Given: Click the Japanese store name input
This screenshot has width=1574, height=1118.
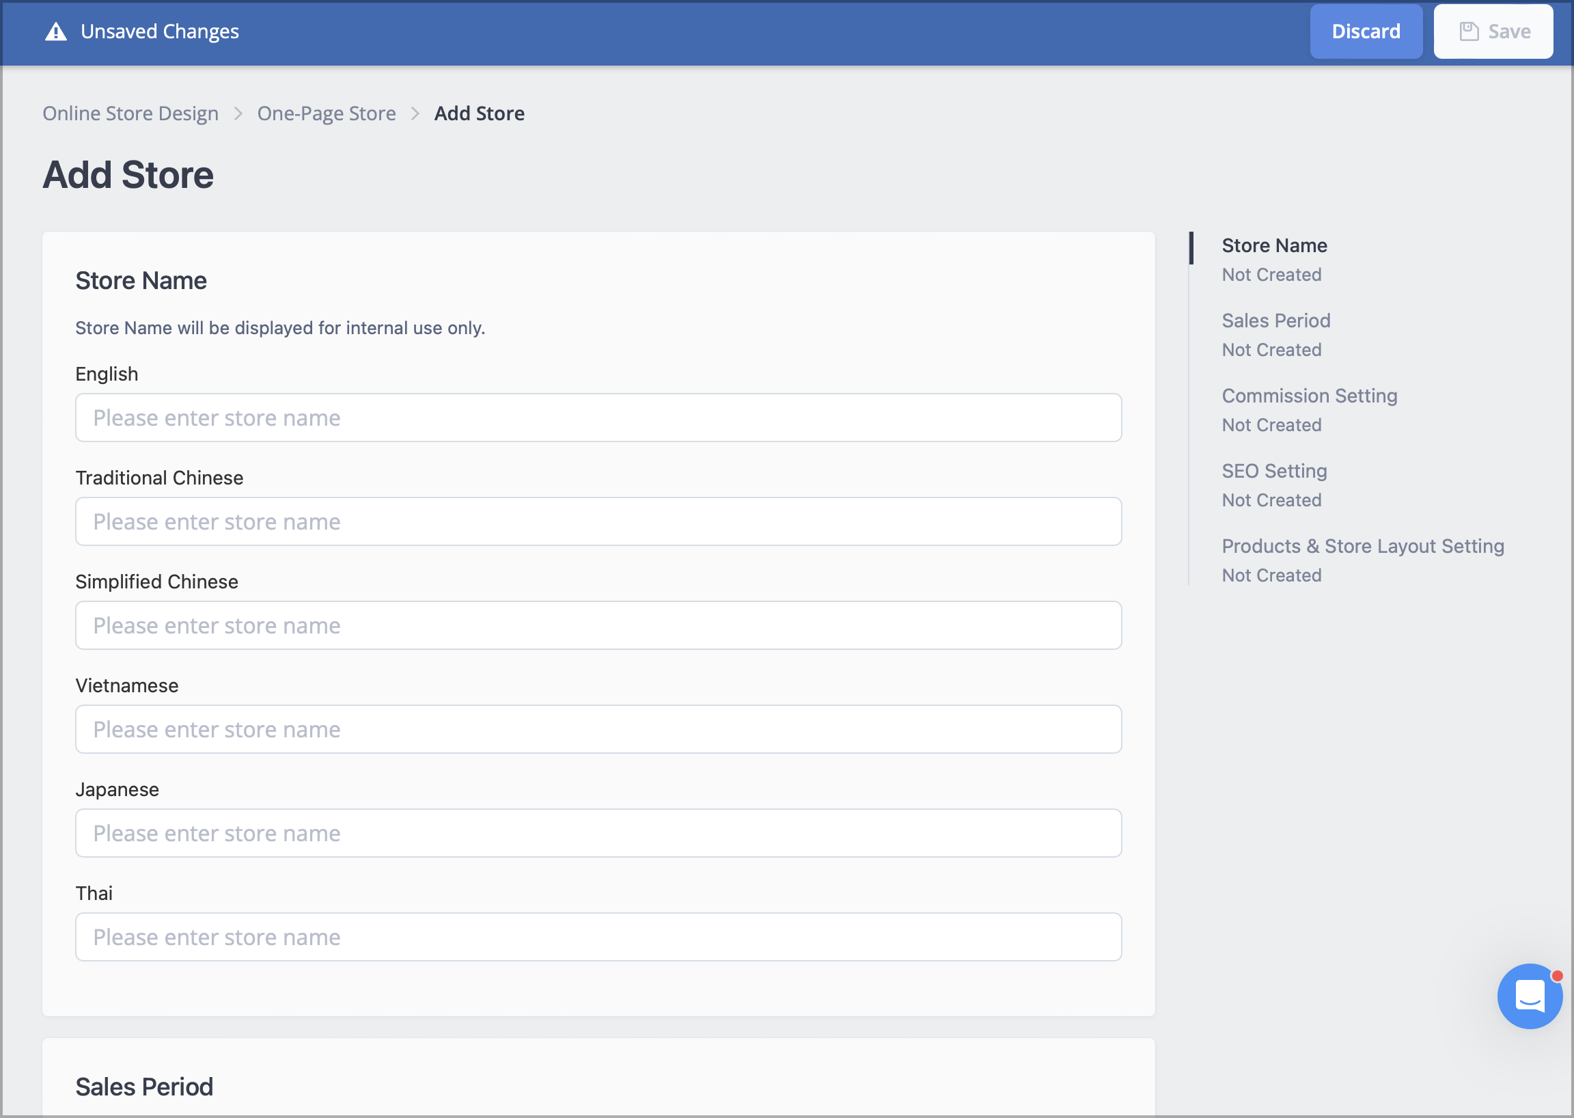Looking at the screenshot, I should [x=598, y=833].
